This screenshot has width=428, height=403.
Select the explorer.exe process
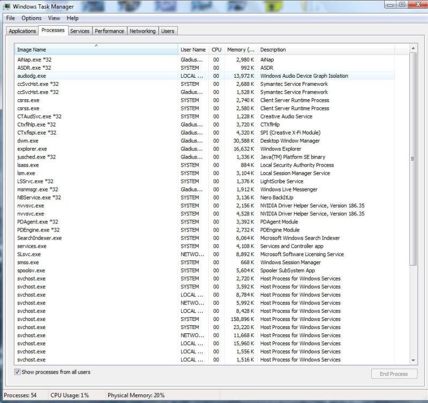tap(205, 149)
